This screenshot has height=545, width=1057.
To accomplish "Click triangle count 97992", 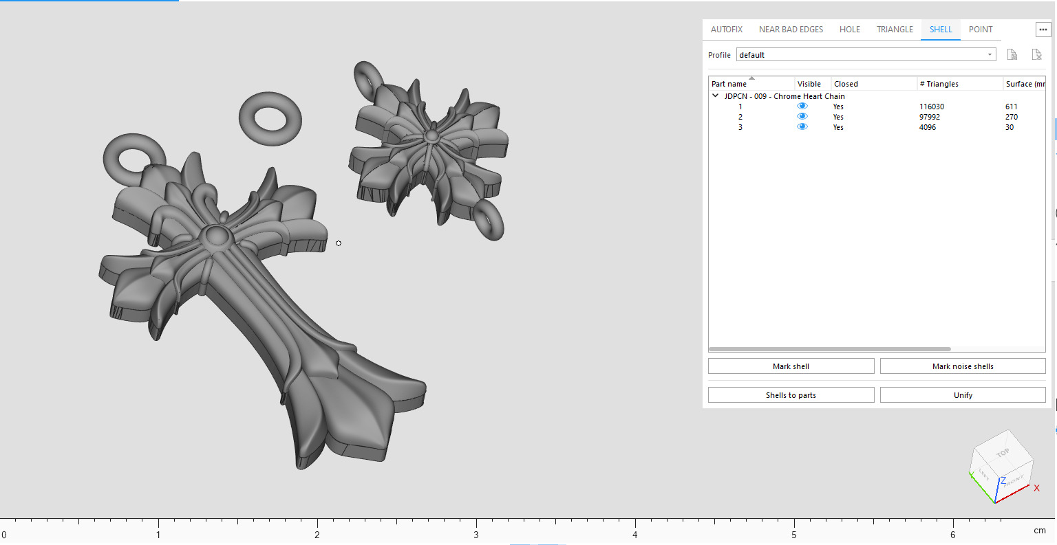I will click(930, 117).
